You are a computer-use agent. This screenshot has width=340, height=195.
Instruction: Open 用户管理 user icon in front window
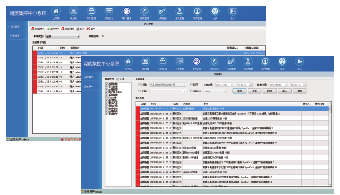(265, 62)
